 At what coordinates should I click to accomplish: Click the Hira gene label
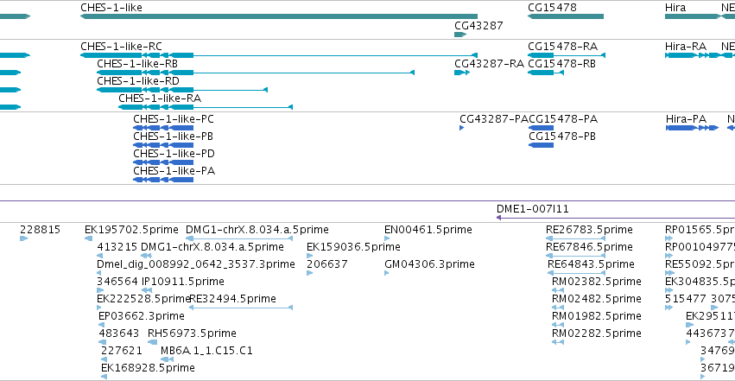[x=675, y=8]
